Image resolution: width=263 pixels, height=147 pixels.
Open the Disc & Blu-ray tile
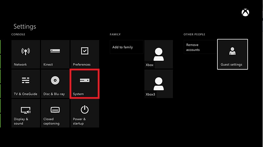(x=55, y=84)
